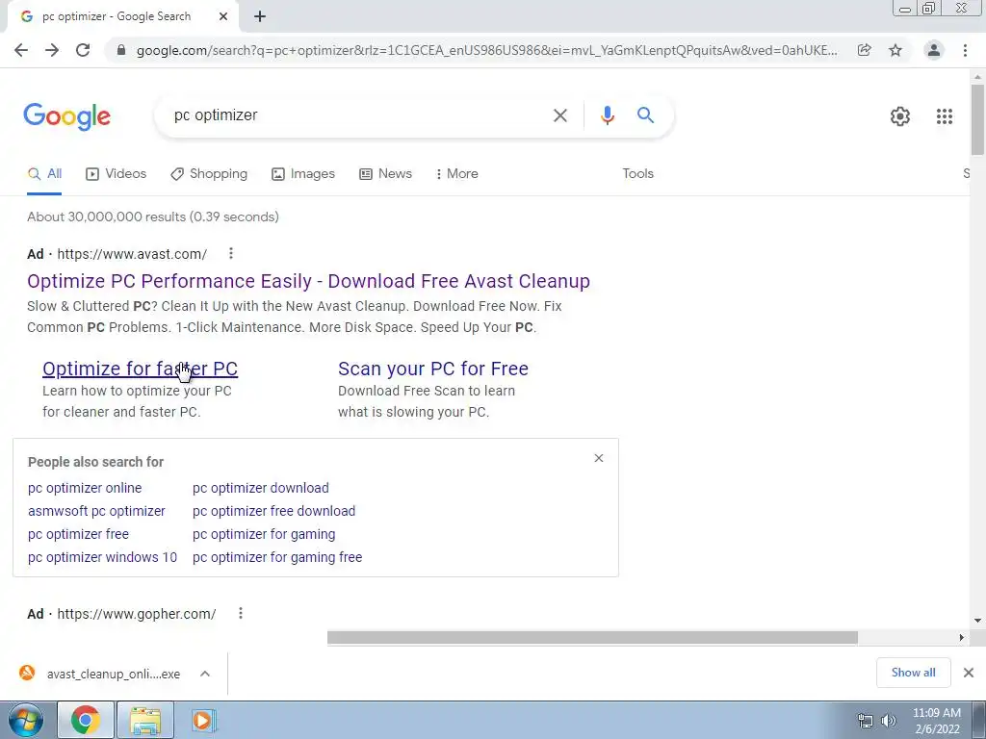Open the three-dot menu beside avast.com ad
Viewport: 986px width, 739px height.
pos(231,253)
